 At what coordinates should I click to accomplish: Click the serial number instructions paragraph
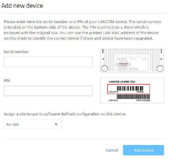point(82,30)
